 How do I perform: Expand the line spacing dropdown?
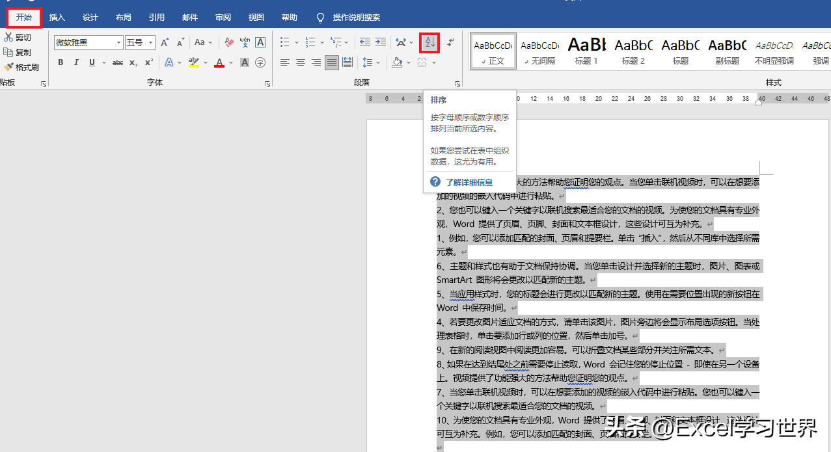click(378, 62)
